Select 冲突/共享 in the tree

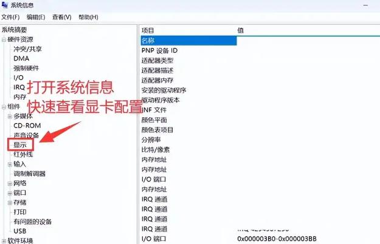(x=27, y=49)
